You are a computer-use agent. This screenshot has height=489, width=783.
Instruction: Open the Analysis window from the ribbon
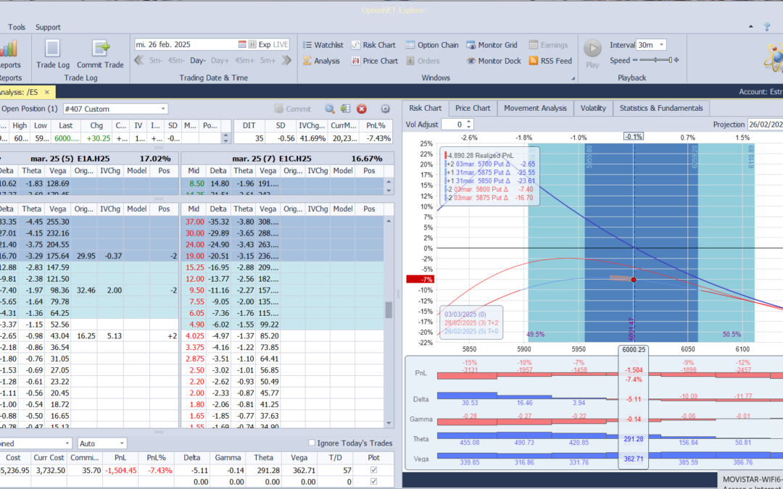tap(321, 61)
